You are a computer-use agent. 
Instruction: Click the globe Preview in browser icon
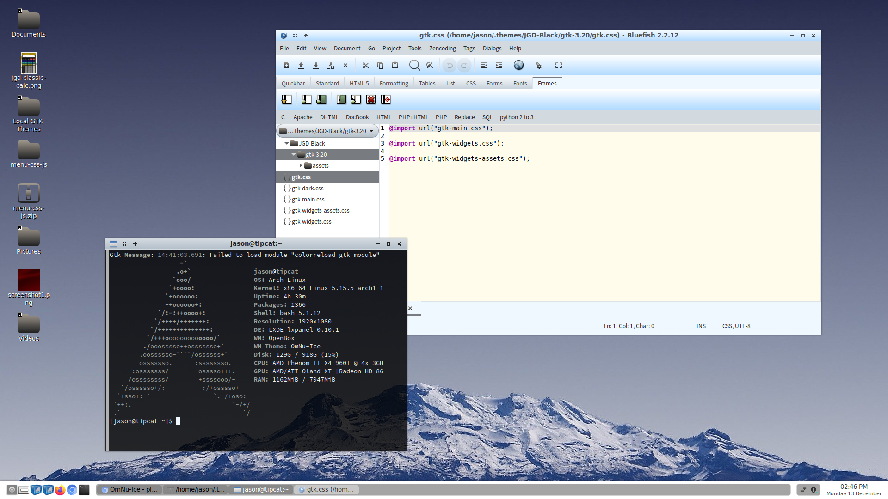coord(519,66)
